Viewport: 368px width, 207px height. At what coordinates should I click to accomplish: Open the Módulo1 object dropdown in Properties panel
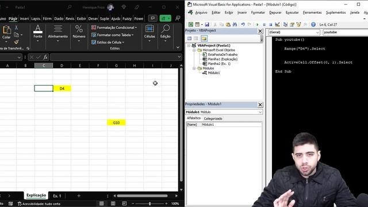coord(260,112)
